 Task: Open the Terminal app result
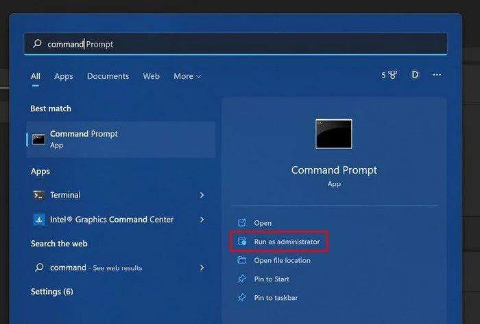(119, 195)
